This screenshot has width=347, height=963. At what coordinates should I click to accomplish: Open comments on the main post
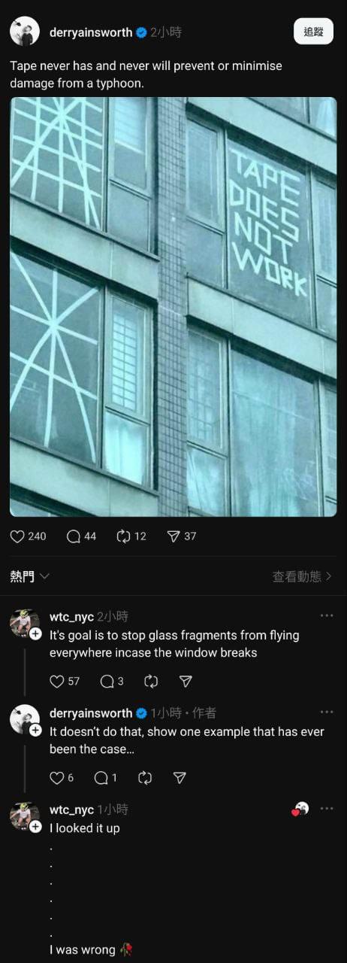(74, 536)
